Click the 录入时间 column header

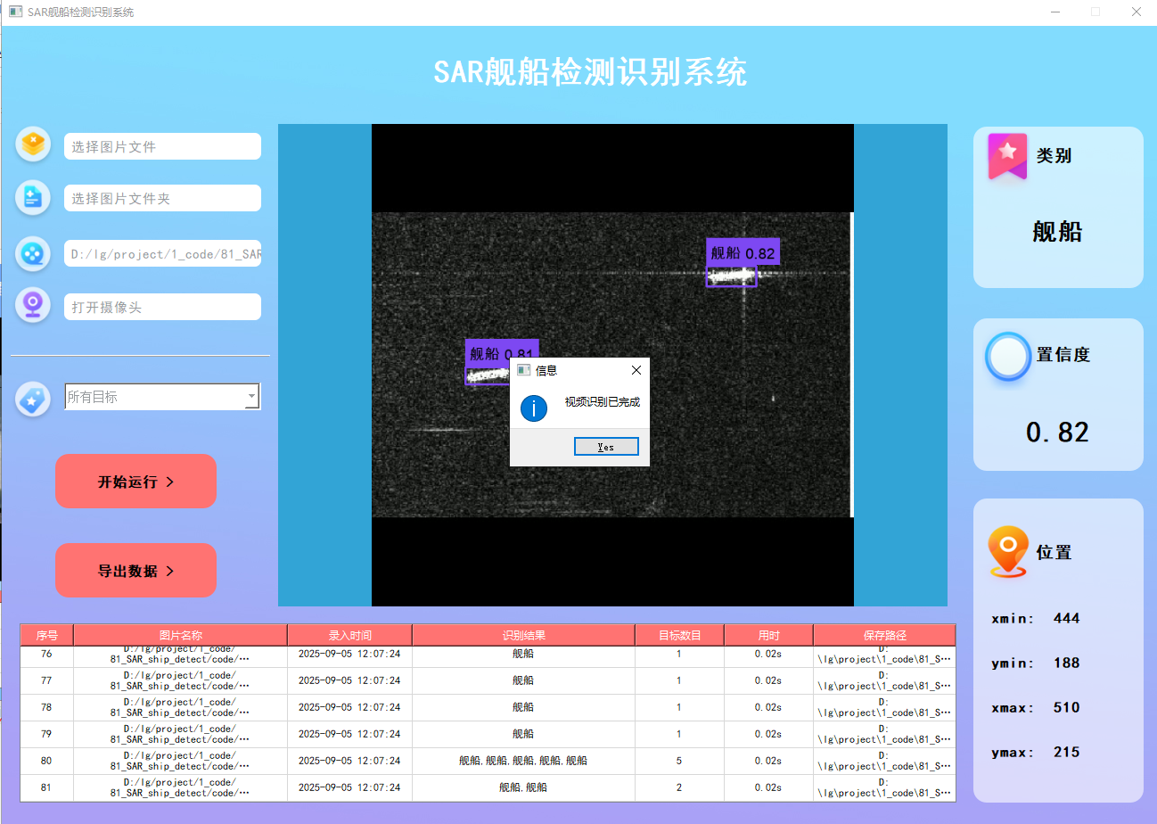pyautogui.click(x=349, y=635)
